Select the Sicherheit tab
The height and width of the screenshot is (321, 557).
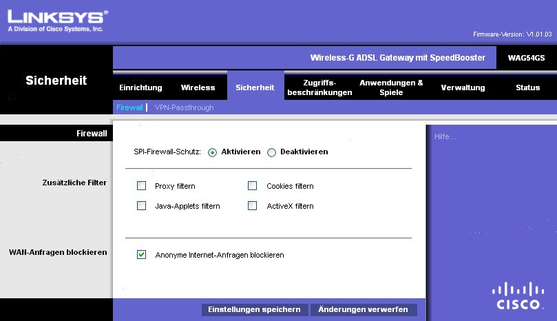255,87
